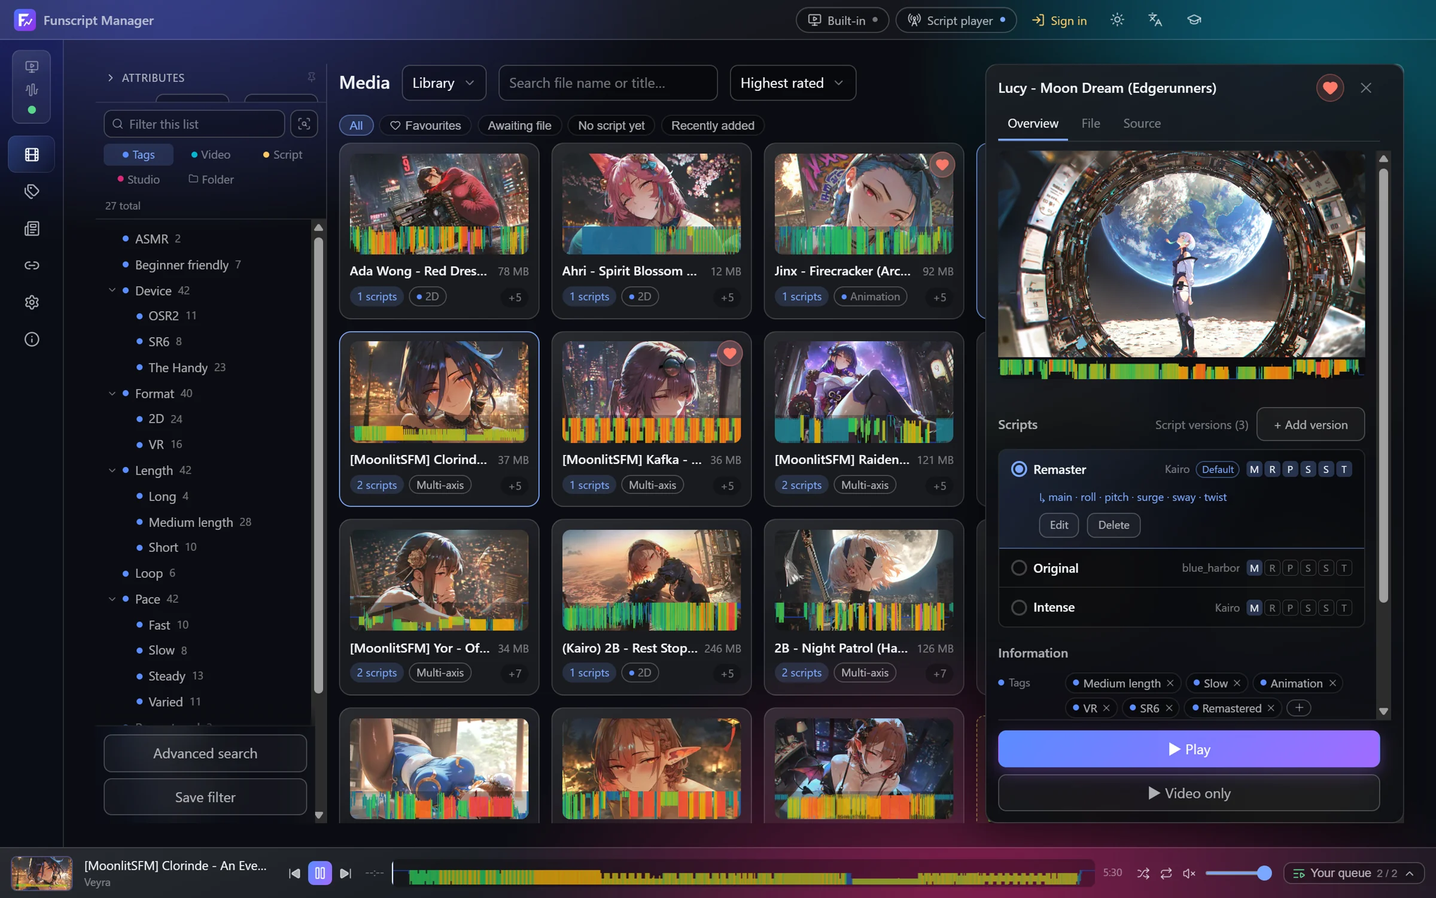Collapse the Device tag group
Screen dimensions: 1436x898
[x=112, y=290]
